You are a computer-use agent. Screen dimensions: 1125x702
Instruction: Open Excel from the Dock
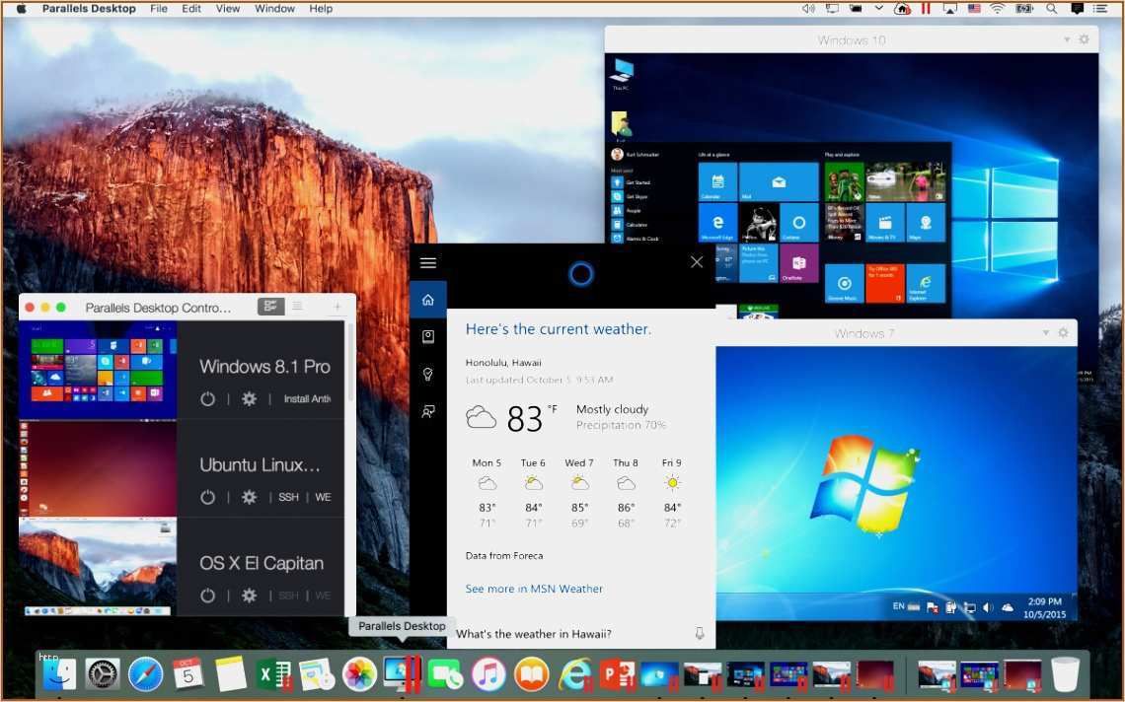click(273, 674)
